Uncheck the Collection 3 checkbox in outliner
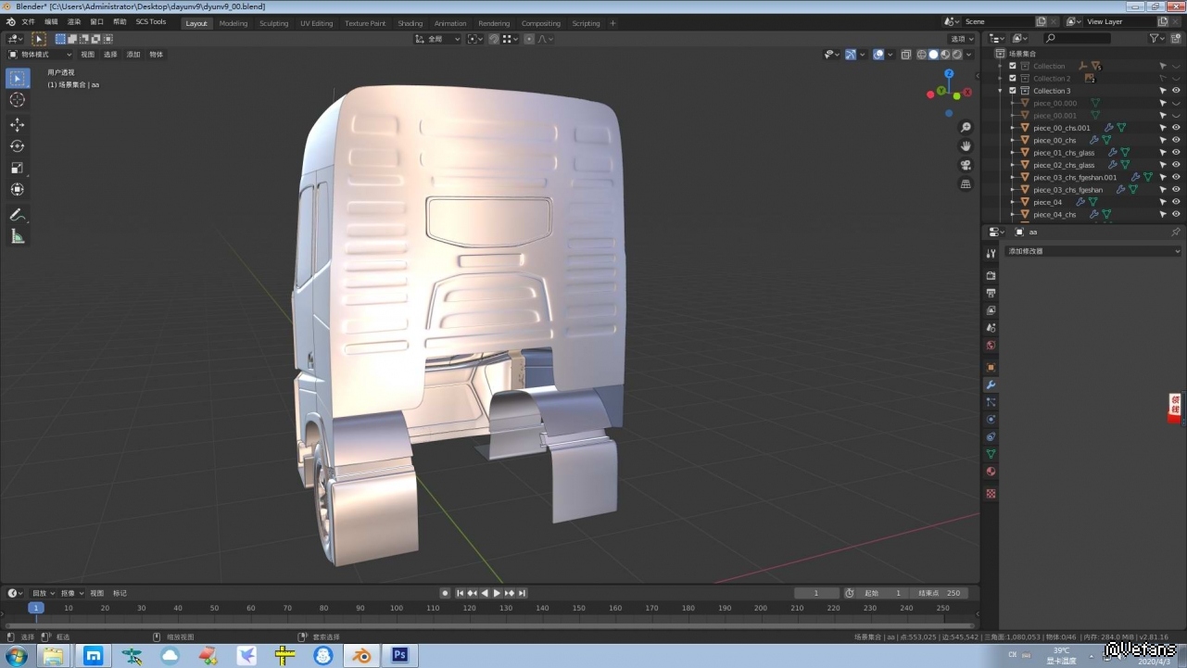Viewport: 1187px width, 668px height. 1013,91
